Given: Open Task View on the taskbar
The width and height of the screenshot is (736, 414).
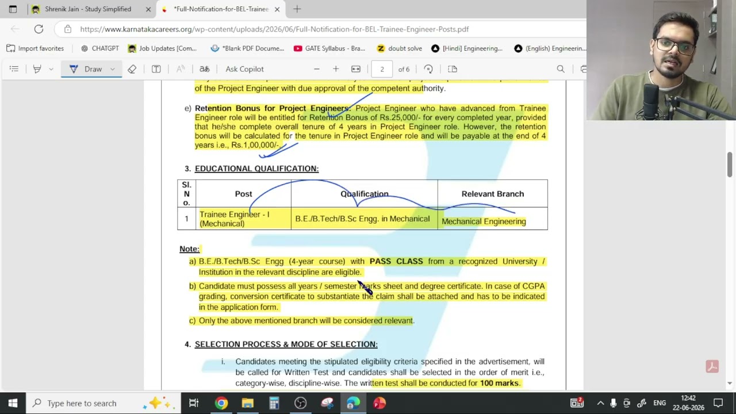Looking at the screenshot, I should (x=194, y=403).
